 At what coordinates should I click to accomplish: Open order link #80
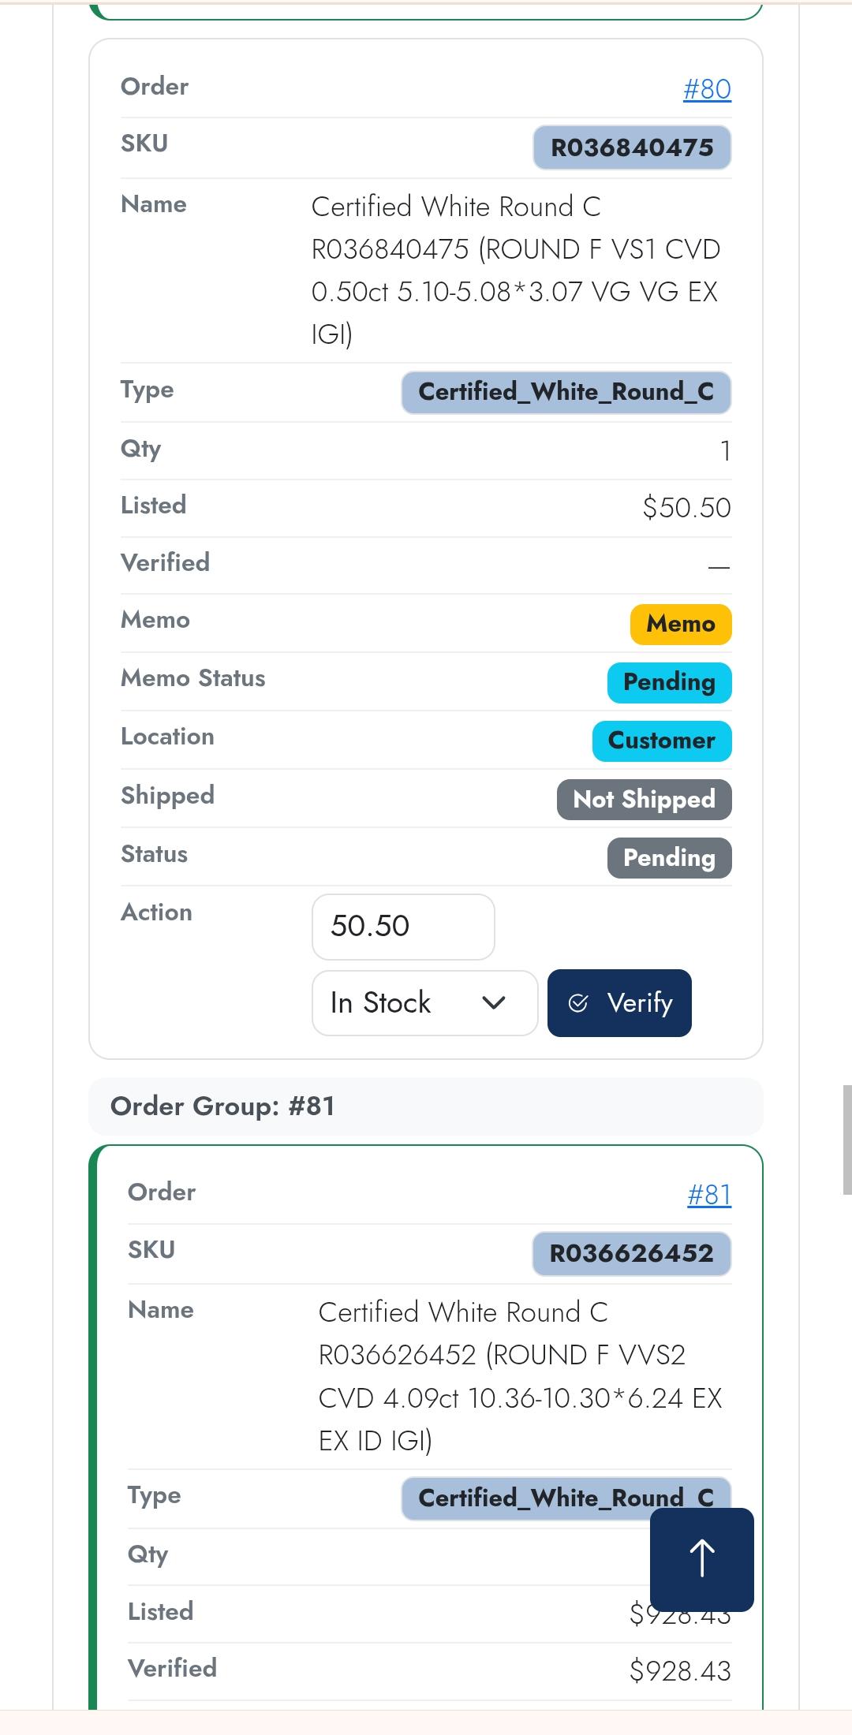pyautogui.click(x=707, y=89)
